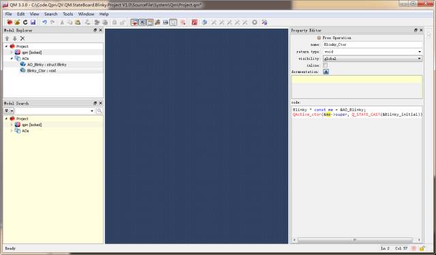Float the Property Editor panel
Image resolution: width=436 pixels, height=255 pixels.
point(416,30)
